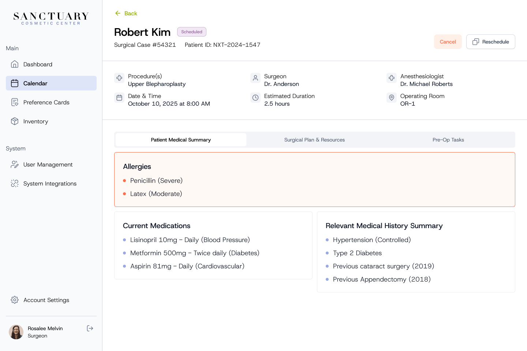Click Aspirin 81mg medication entry
Screen dimensions: 527x351
[x=187, y=266]
